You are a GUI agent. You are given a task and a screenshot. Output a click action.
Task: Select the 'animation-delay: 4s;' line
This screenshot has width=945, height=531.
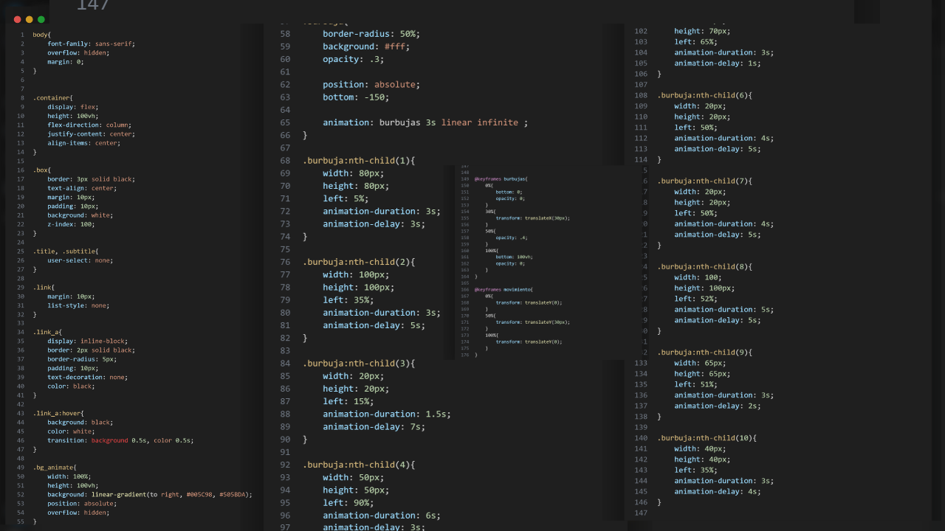click(x=718, y=491)
